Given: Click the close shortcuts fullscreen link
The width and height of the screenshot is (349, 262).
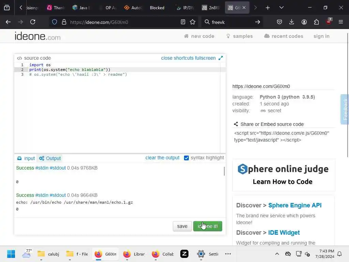Looking at the screenshot, I should pos(188,58).
